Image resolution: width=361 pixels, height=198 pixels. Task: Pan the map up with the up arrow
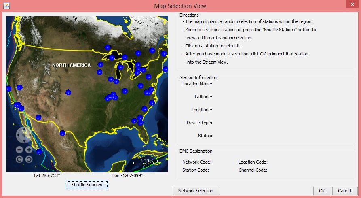(x=24, y=130)
